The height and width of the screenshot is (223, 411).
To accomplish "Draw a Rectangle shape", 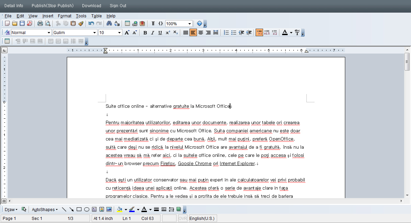I will pos(79,209).
